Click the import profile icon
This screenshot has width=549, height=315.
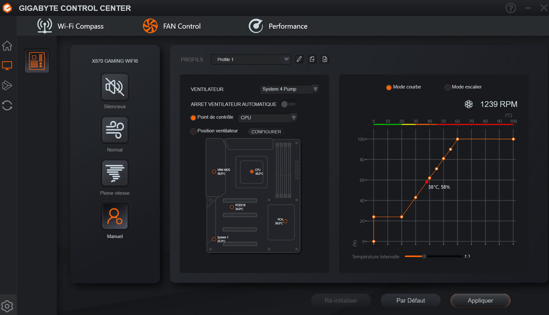(x=325, y=59)
